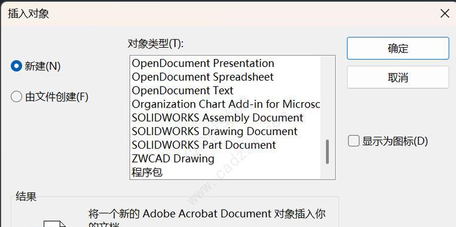Select Organization Chart Add-in entry
The image size is (456, 227).
click(225, 104)
